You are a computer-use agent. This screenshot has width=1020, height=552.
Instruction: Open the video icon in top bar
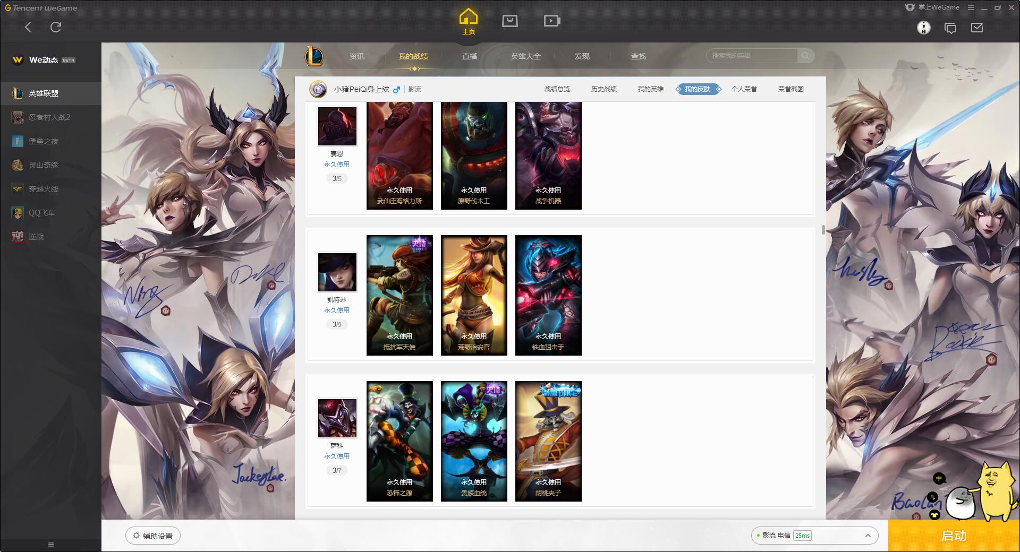(x=552, y=21)
